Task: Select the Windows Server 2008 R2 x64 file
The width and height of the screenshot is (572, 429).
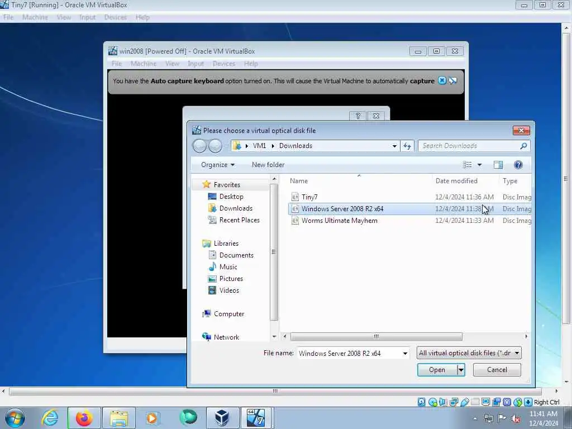Action: pyautogui.click(x=409, y=209)
